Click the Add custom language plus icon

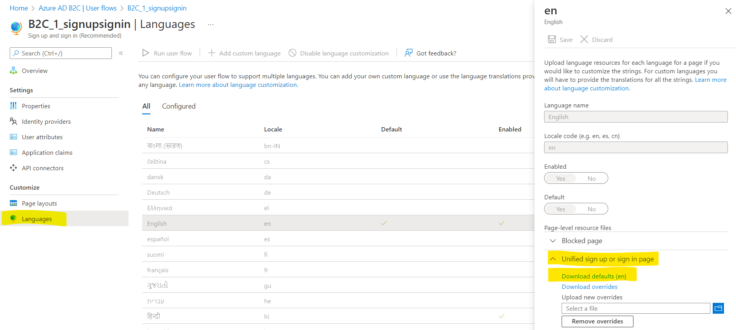212,53
